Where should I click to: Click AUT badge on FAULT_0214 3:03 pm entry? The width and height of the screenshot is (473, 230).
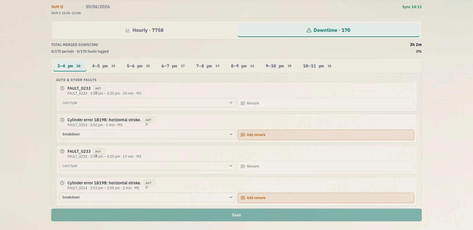pyautogui.click(x=149, y=183)
